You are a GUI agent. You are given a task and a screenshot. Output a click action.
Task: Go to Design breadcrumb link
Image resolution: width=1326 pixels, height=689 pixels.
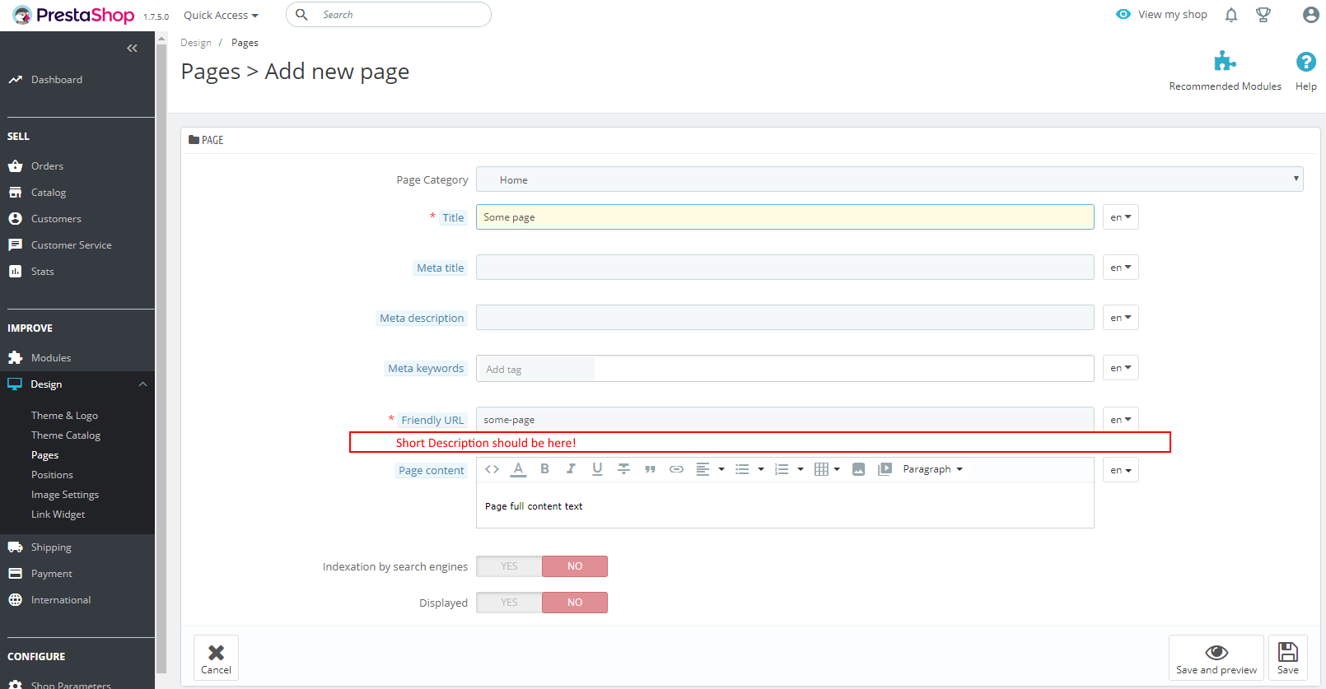[x=196, y=43]
